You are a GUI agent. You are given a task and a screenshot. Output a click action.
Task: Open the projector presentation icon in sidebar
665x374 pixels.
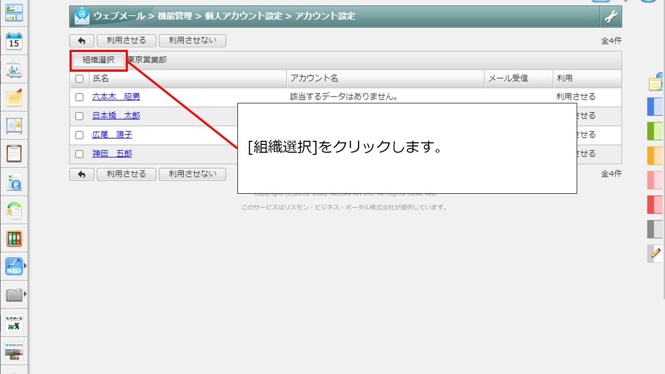point(14,70)
